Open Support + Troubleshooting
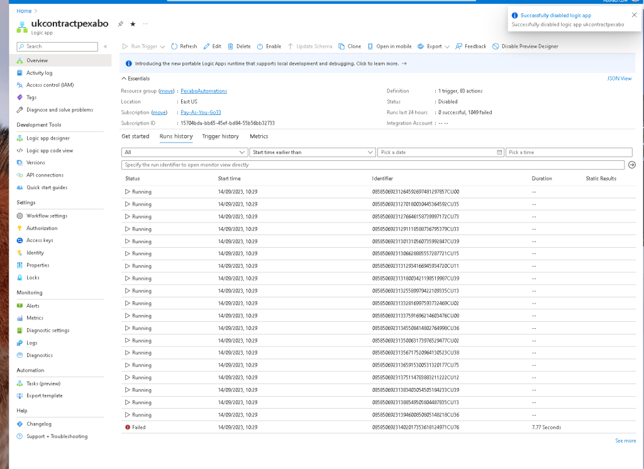 [57, 436]
